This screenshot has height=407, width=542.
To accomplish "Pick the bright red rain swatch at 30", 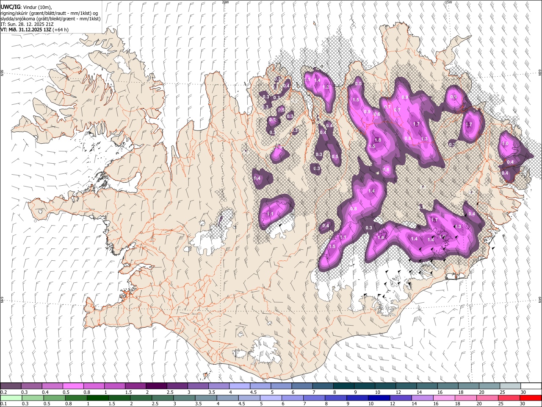I will [531, 398].
